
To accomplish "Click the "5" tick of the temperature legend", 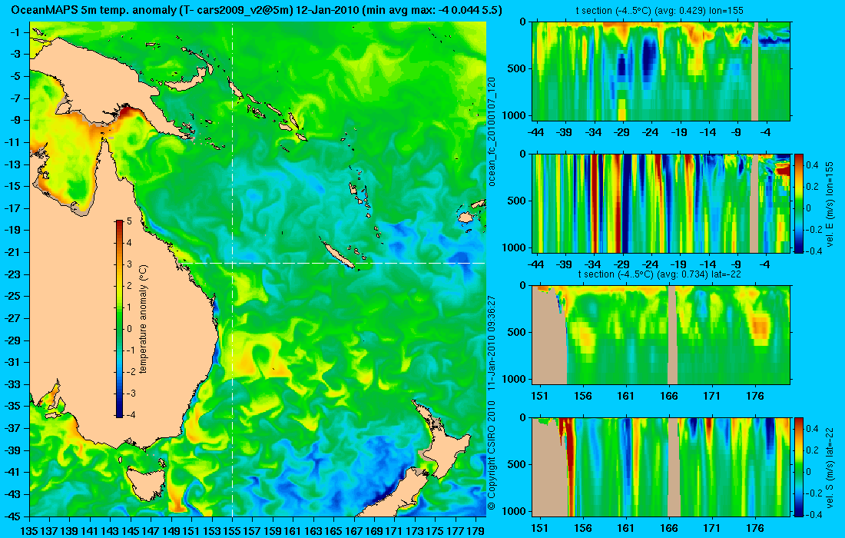I will click(x=129, y=221).
